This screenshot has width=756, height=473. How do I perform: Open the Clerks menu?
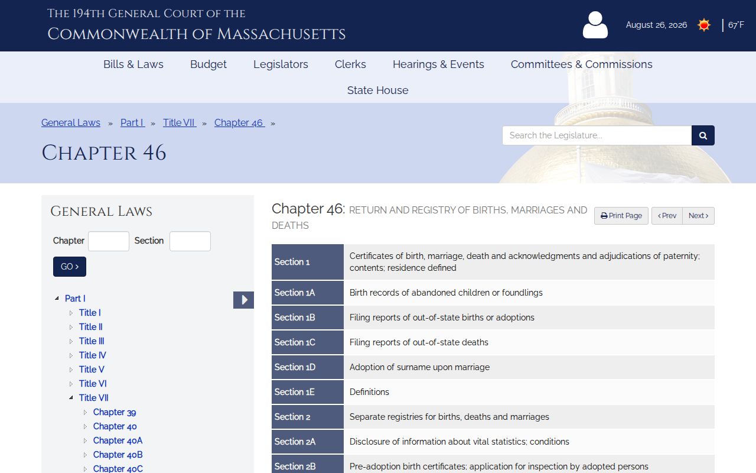(x=350, y=64)
